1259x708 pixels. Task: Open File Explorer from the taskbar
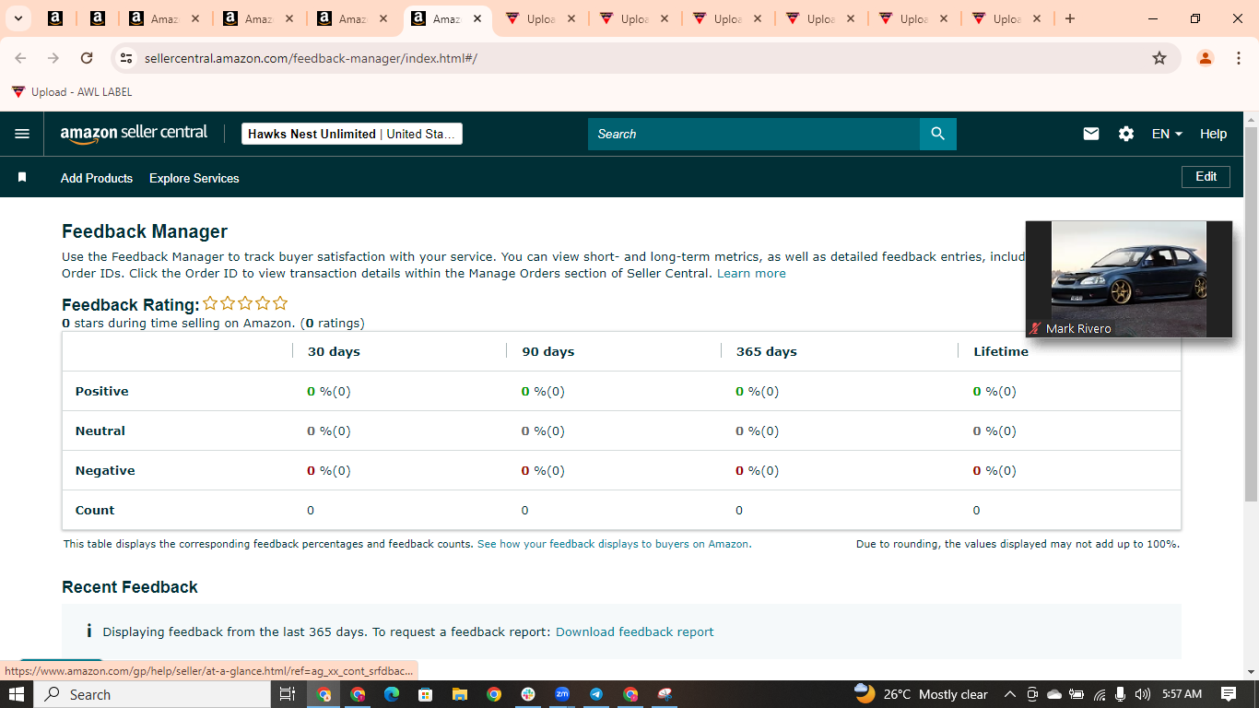tap(460, 694)
